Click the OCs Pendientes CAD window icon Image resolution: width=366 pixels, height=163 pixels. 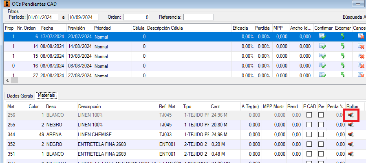[x=7, y=4]
